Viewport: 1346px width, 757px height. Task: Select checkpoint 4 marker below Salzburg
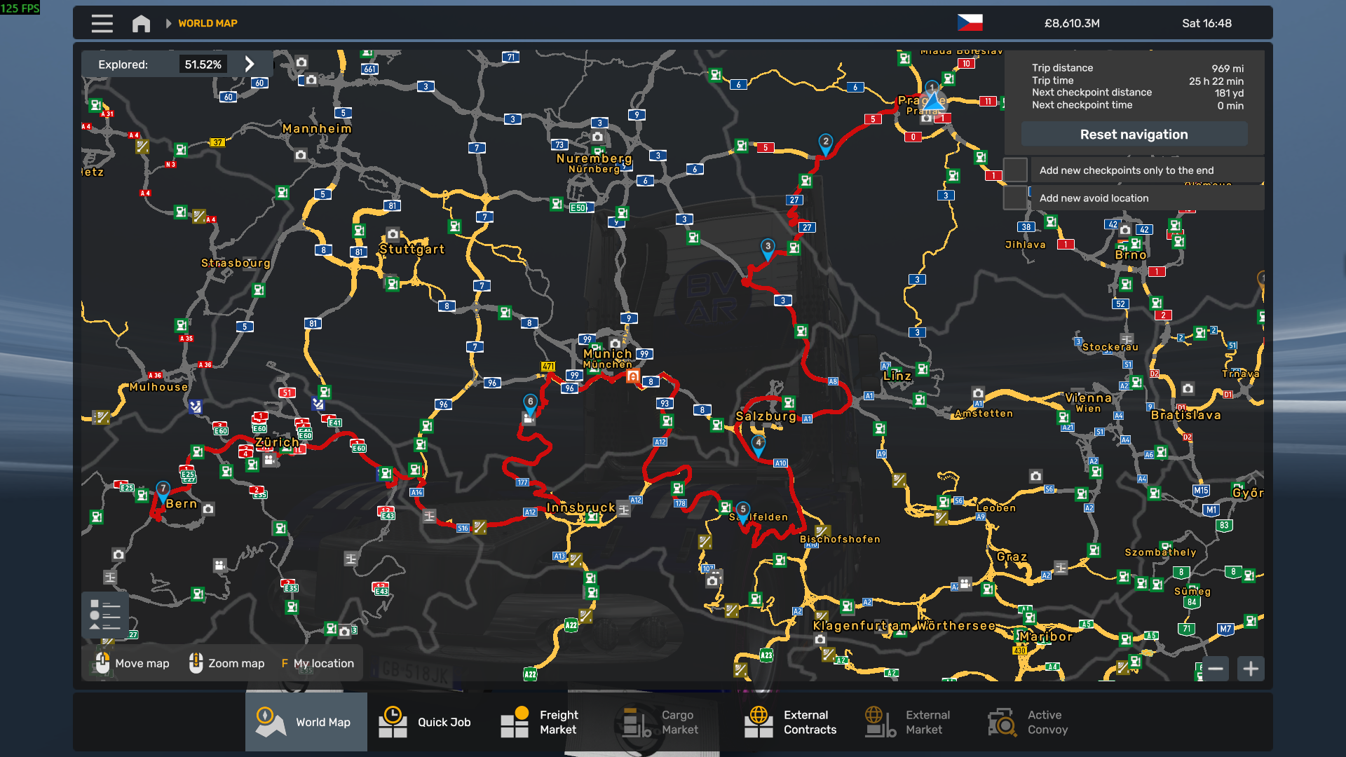tap(758, 444)
